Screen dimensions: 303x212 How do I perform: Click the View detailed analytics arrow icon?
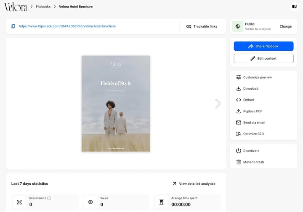(x=174, y=184)
